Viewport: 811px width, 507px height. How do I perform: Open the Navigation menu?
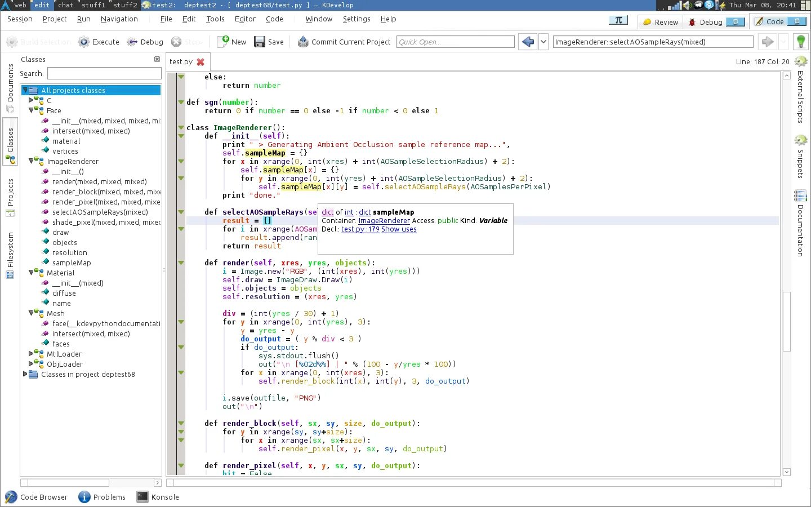click(x=119, y=19)
